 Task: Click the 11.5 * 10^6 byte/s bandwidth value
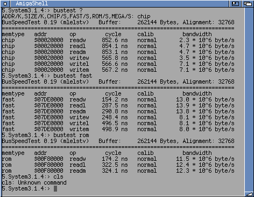(205, 159)
